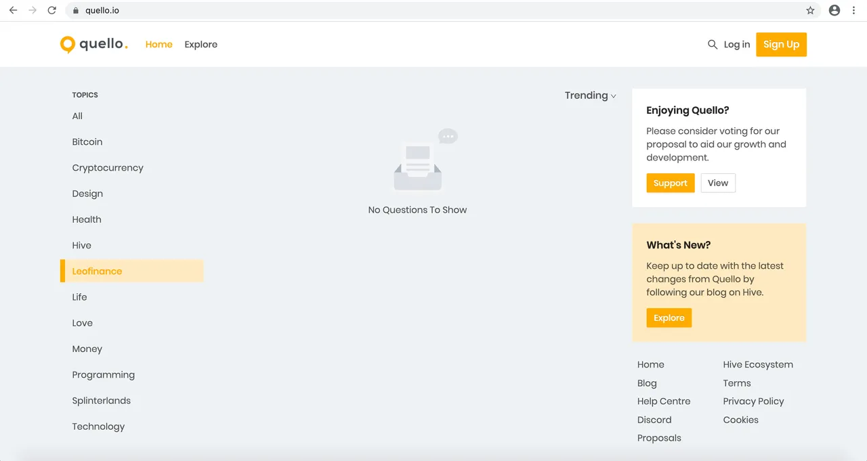Click the browser back arrow

[13, 10]
